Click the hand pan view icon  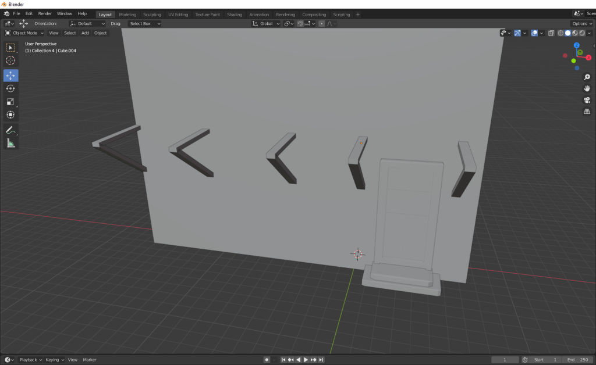pos(587,88)
